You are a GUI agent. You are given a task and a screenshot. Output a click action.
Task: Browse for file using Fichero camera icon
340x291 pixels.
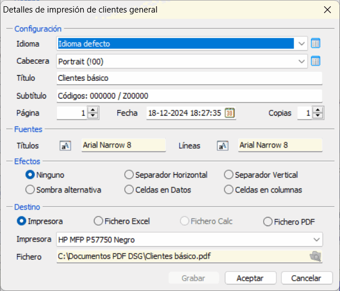point(316,256)
